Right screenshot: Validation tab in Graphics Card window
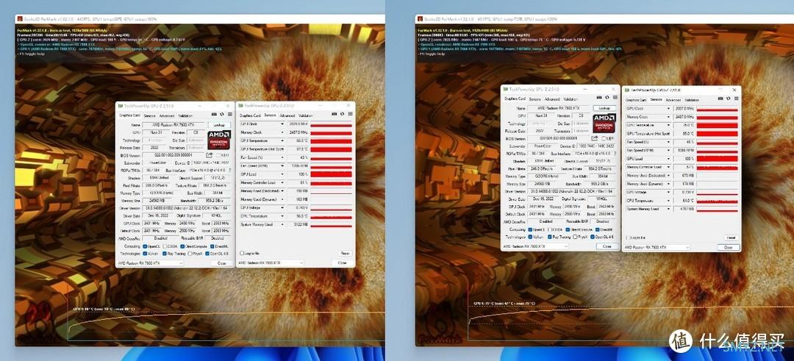The width and height of the screenshot is (794, 361). point(571,99)
